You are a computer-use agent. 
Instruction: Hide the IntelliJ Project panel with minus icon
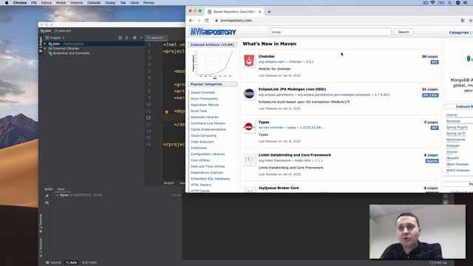[x=141, y=38]
